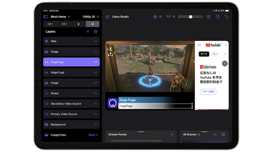Toggle the live stream broadcast button
The image size is (270, 152).
point(168,17)
